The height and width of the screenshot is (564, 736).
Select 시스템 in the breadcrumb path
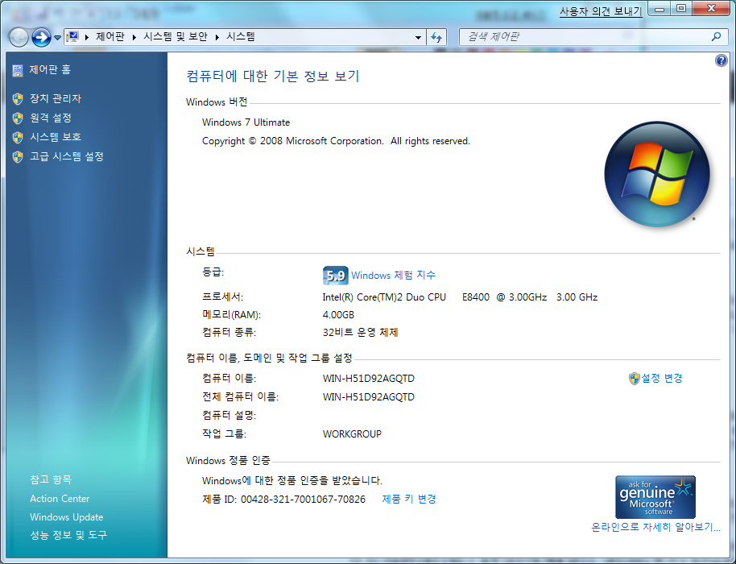[x=240, y=36]
